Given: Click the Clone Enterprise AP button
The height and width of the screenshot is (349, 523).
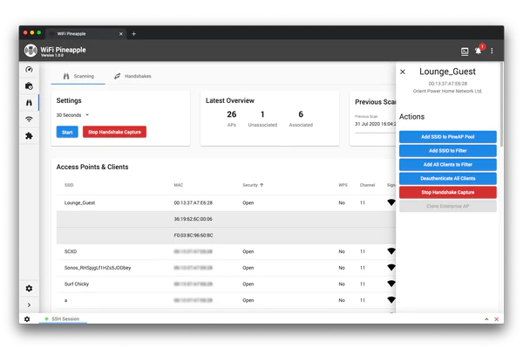Looking at the screenshot, I should [448, 206].
